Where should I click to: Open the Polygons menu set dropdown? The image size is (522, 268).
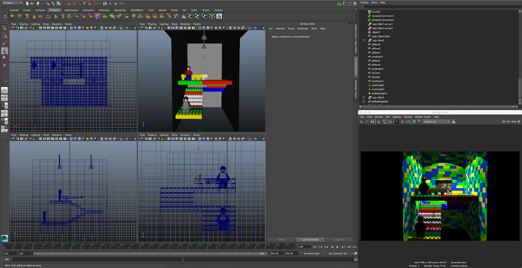coord(12,3)
